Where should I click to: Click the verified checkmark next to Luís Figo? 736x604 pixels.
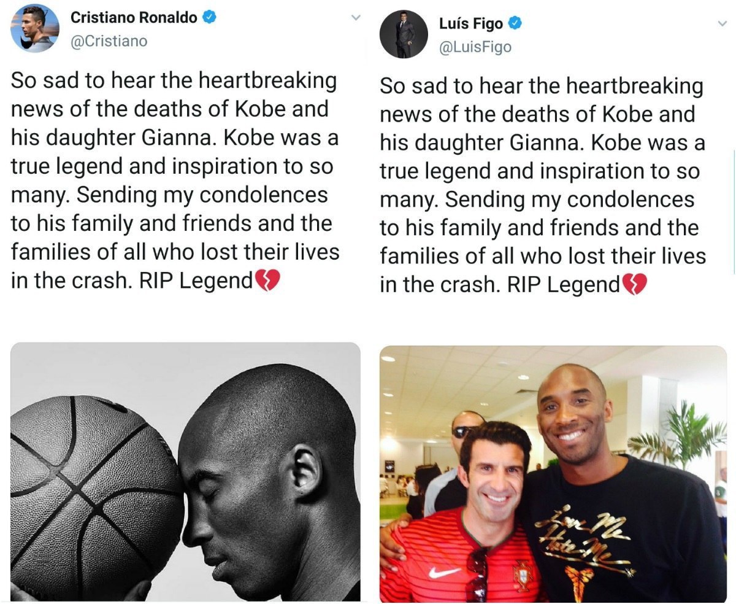[x=515, y=24]
